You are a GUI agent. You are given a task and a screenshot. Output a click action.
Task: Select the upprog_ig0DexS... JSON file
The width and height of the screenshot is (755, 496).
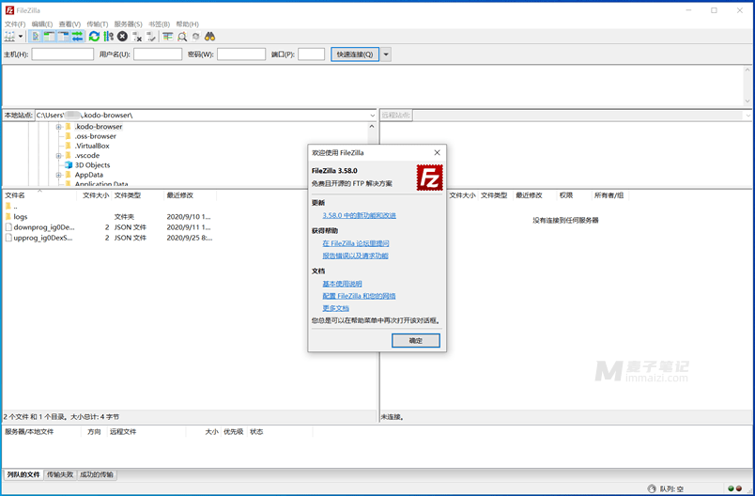(x=43, y=238)
